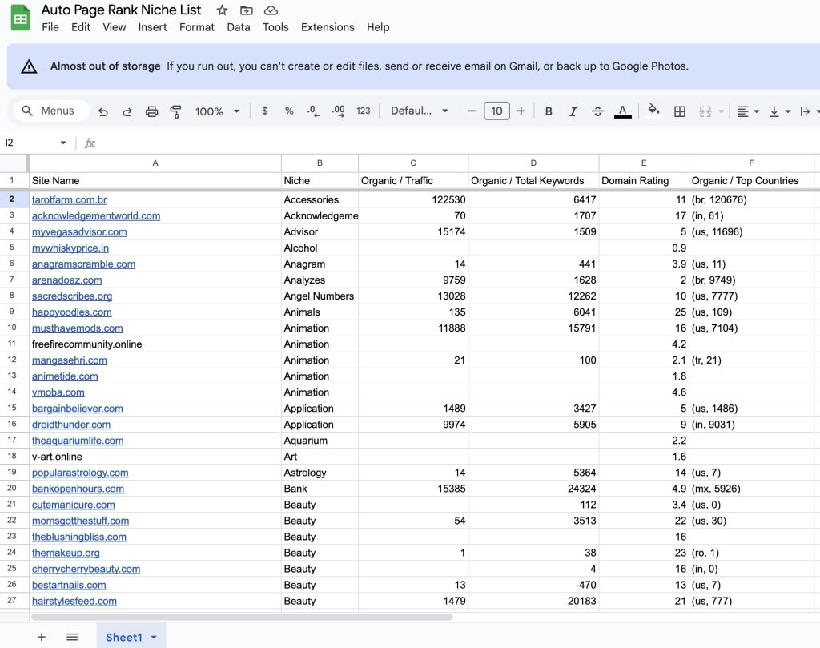The image size is (820, 648).
Task: Toggle bold formatting
Action: click(549, 111)
